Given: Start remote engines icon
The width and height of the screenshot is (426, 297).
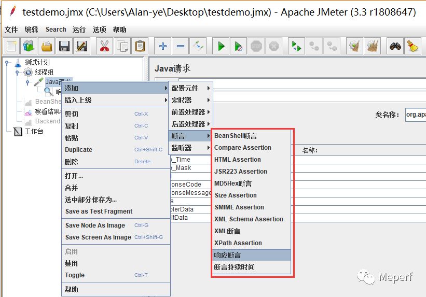Looking at the screenshot, I should click(296, 46).
